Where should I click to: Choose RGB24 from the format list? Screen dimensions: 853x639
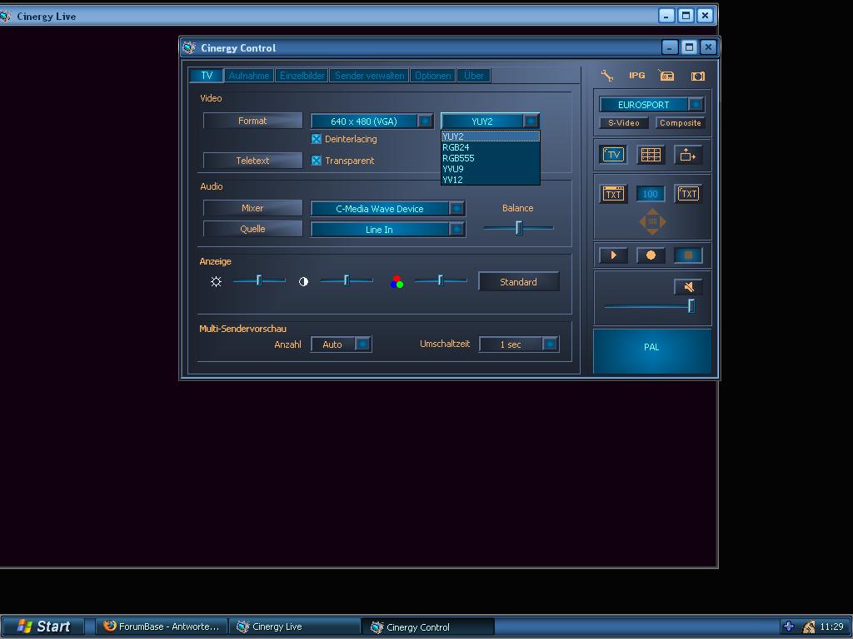pos(490,147)
